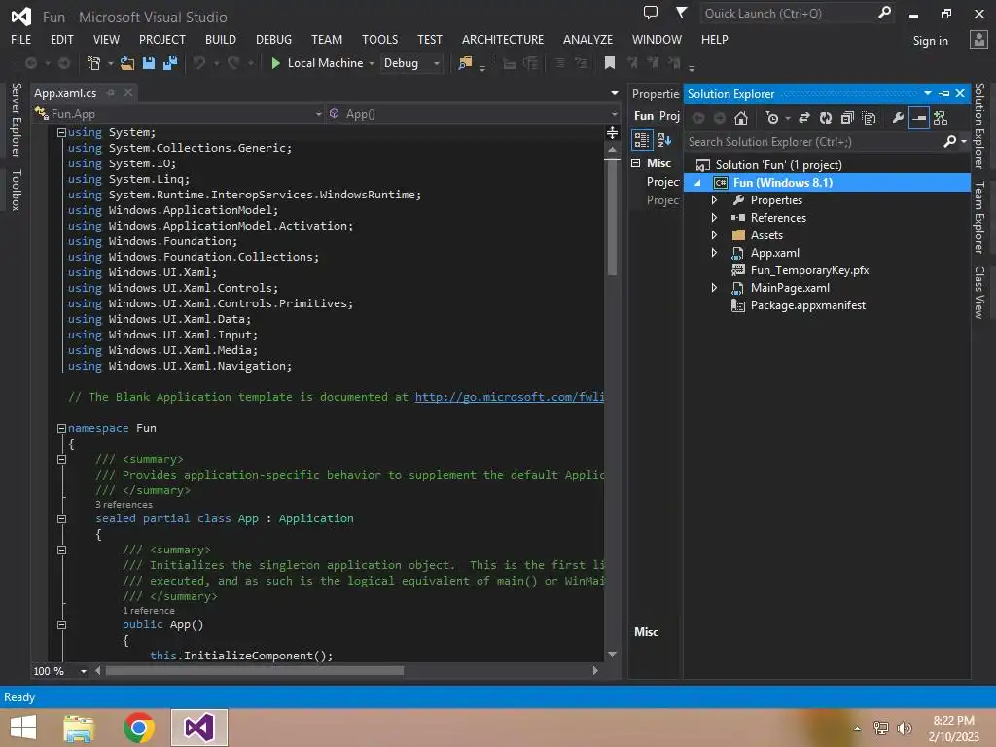996x747 pixels.
Task: Open the Local Machine target dropdown arrow
Action: [372, 63]
